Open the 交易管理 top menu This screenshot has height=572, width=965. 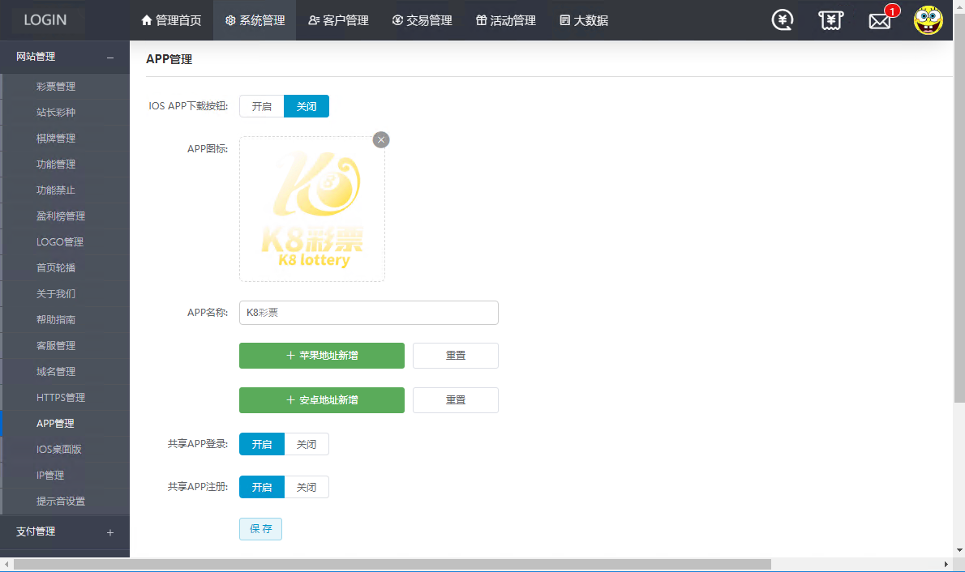point(422,20)
